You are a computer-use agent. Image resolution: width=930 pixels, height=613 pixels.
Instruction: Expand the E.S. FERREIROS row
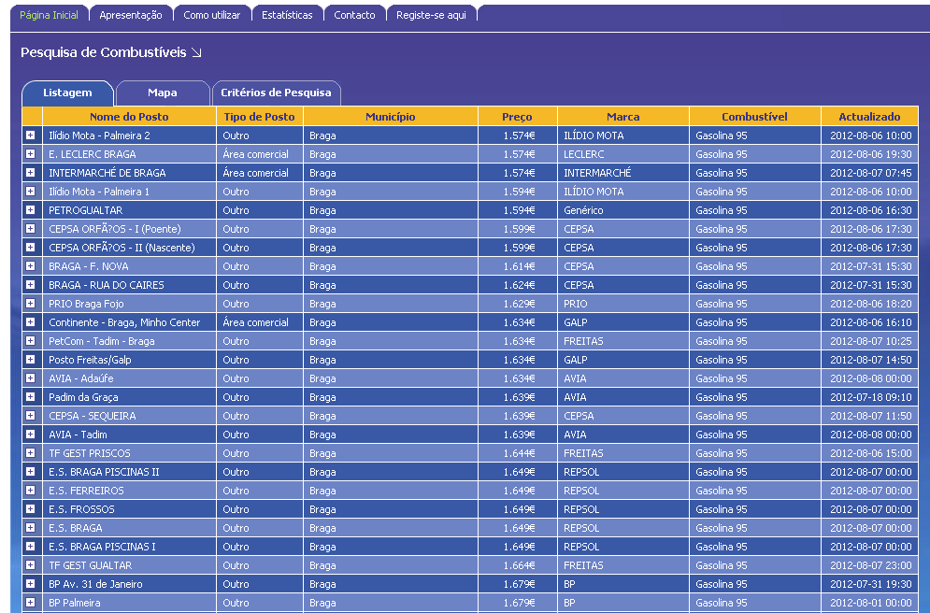pos(30,491)
